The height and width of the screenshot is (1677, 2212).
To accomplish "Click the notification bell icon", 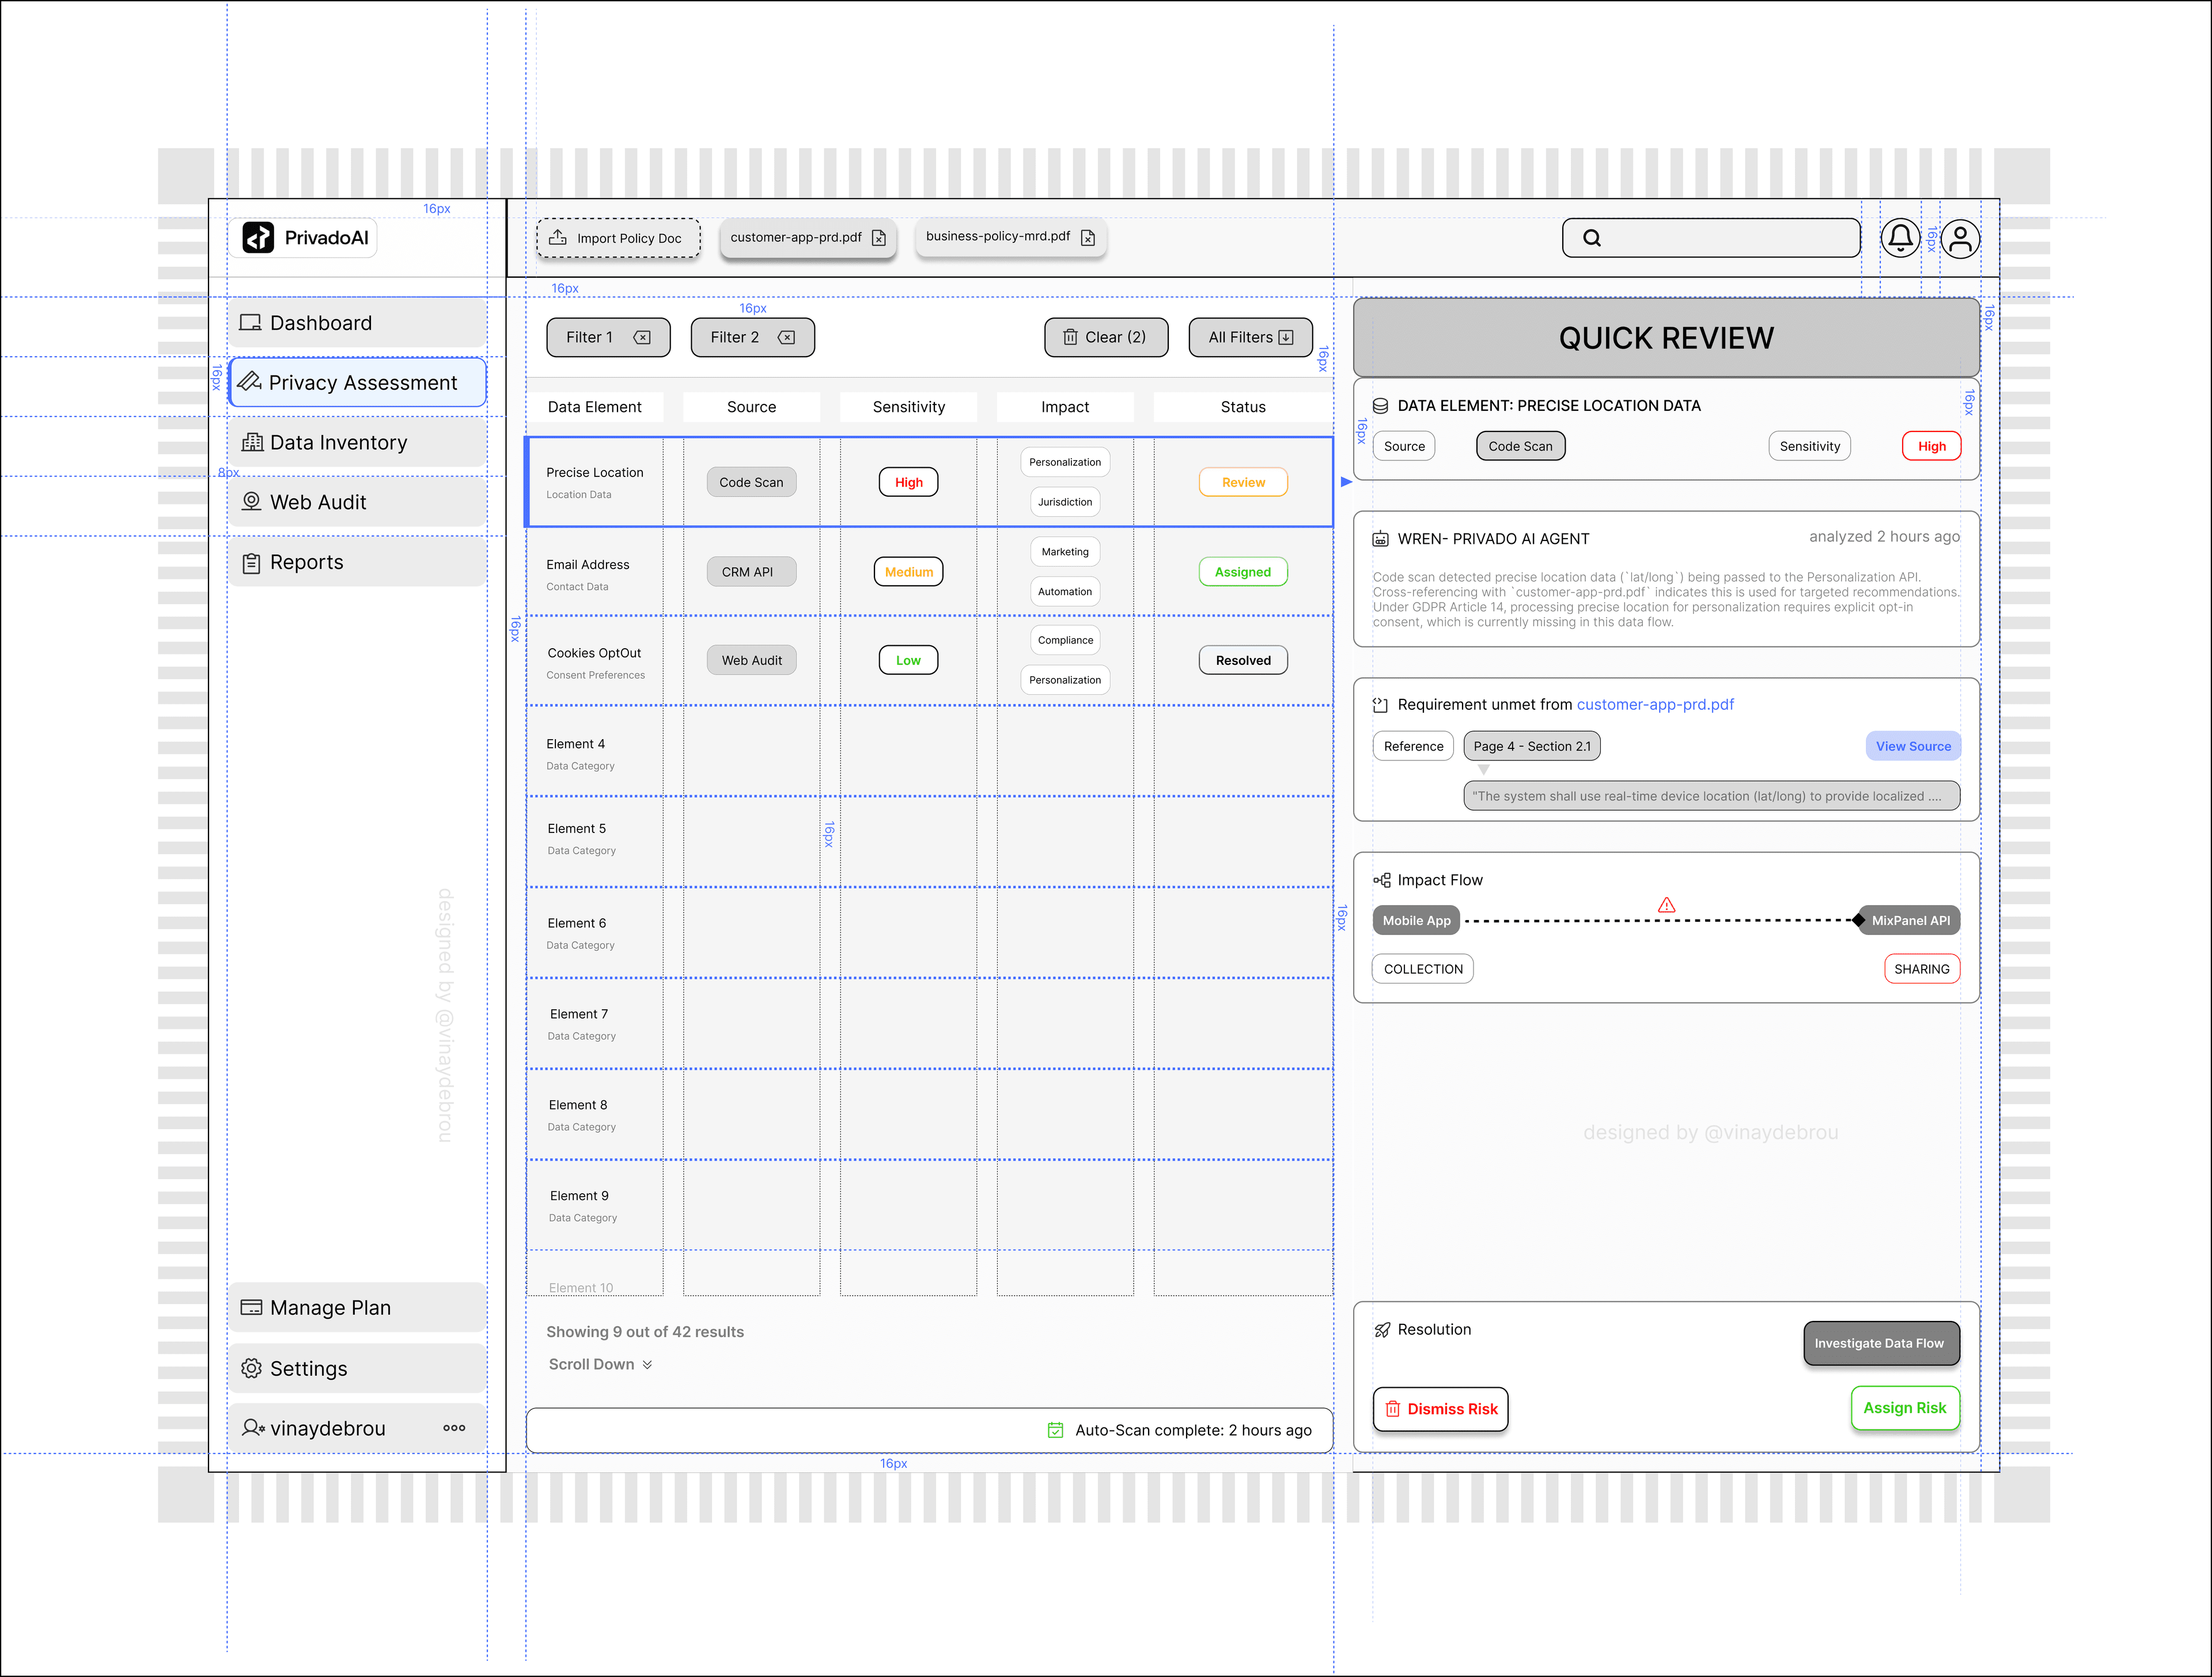I will point(1900,238).
